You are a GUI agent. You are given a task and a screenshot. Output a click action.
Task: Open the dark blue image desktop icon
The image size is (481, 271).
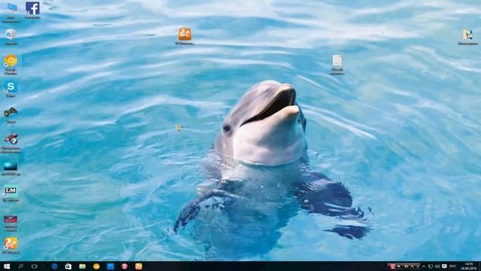coord(11,169)
